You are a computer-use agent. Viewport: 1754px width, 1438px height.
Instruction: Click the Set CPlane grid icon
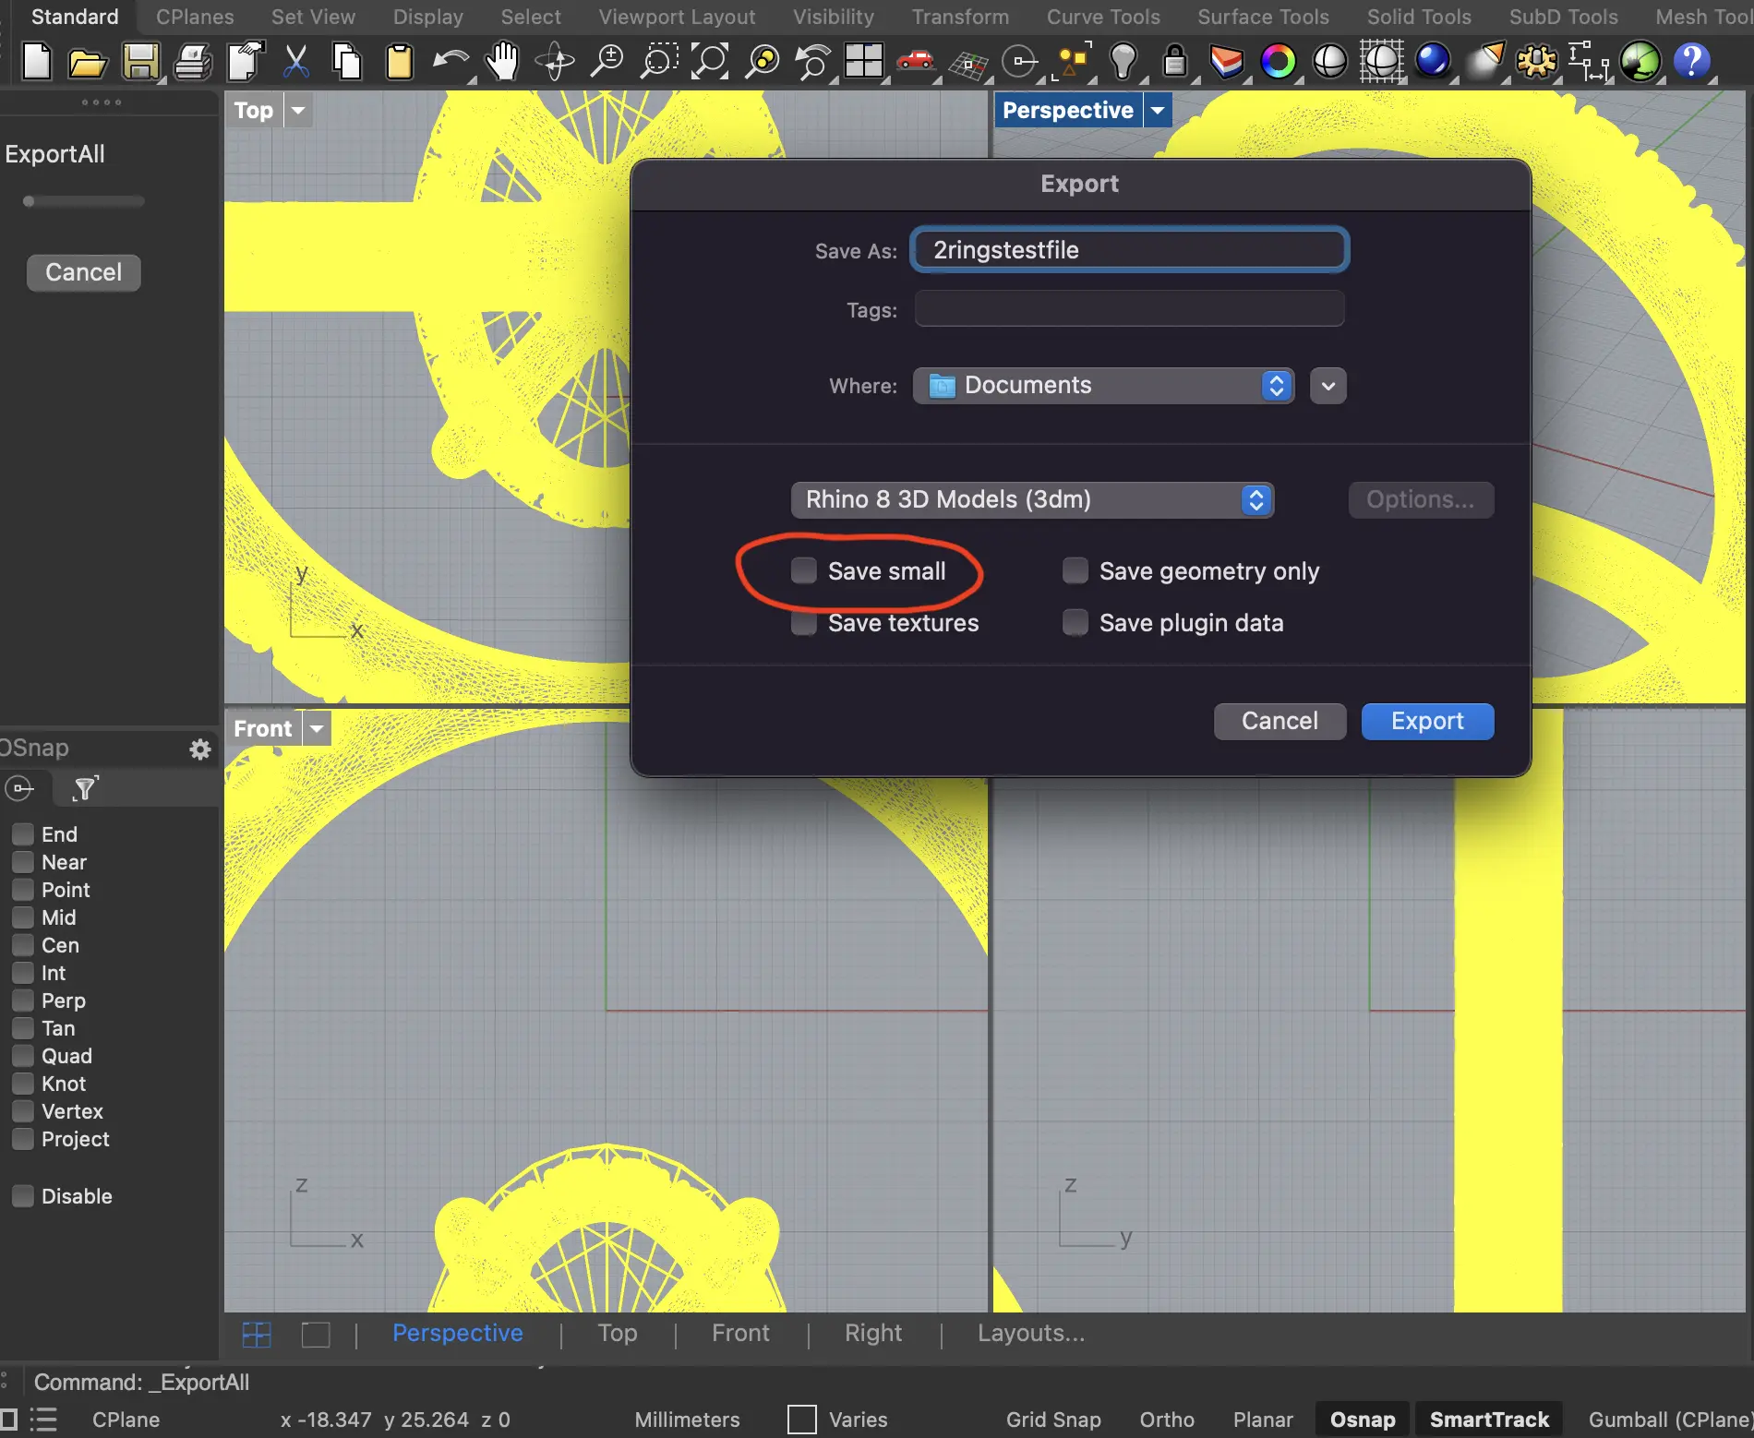[967, 62]
